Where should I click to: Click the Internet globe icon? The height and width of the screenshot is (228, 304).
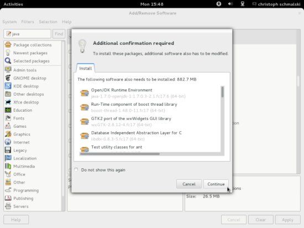pos(8,142)
